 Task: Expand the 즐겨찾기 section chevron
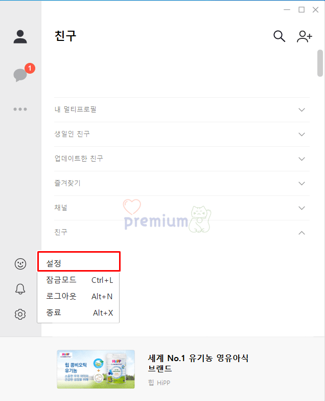(301, 183)
